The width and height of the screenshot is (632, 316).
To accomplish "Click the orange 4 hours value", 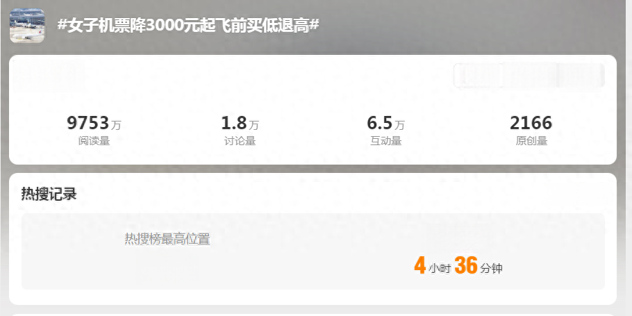I will click(419, 265).
